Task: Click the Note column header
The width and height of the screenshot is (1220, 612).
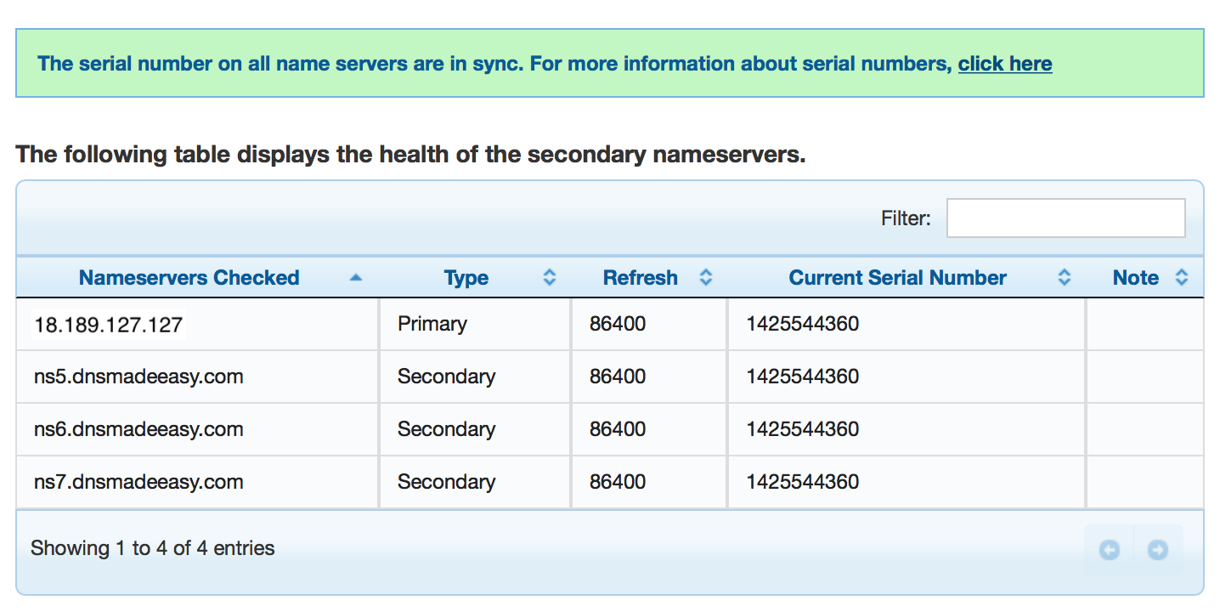Action: click(1136, 277)
